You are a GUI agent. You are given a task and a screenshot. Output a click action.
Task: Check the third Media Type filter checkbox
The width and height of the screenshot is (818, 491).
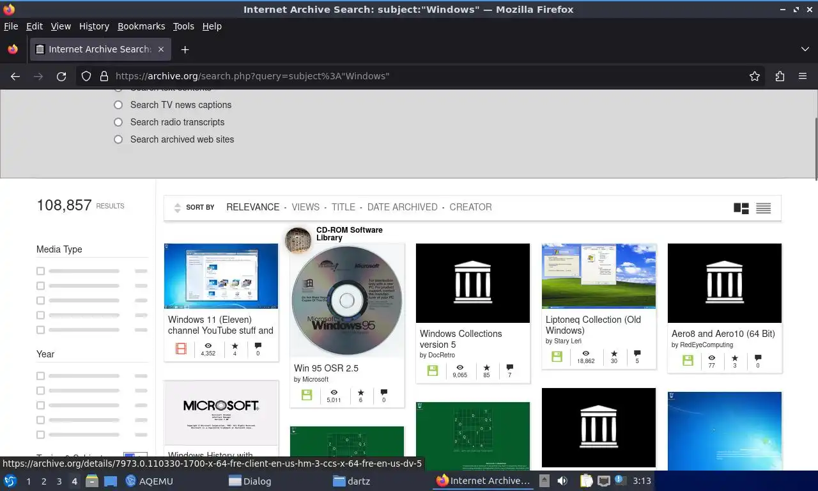(41, 300)
